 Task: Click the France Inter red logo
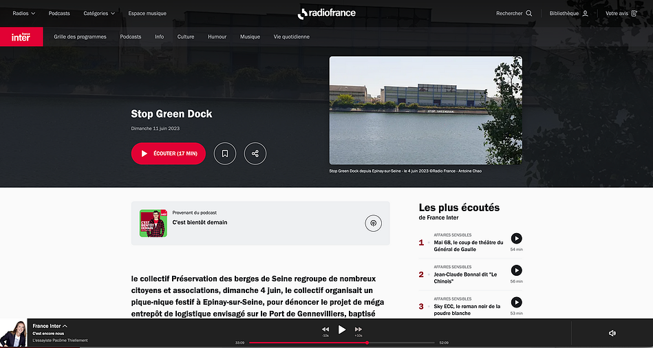click(21, 36)
